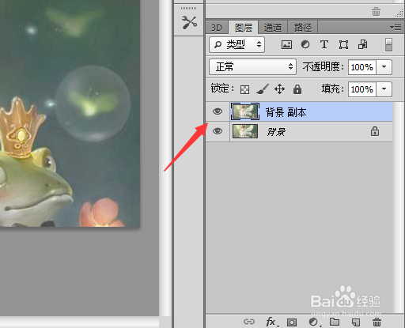Open the 正常 blend mode dropdown

pos(252,67)
